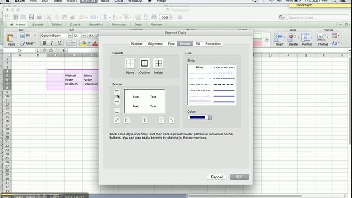This screenshot has width=352, height=198.
Task: Open the Formulas ribbon tab
Action: (119, 24)
